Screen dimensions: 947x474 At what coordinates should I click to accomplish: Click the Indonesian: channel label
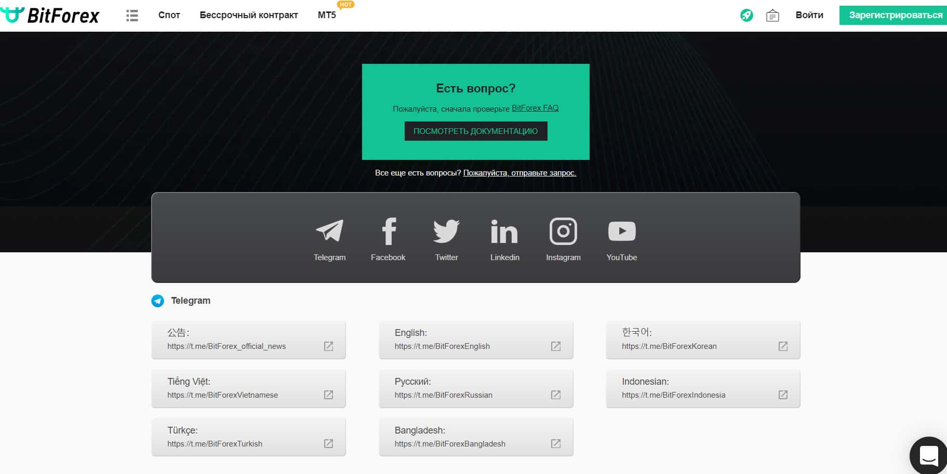point(645,382)
